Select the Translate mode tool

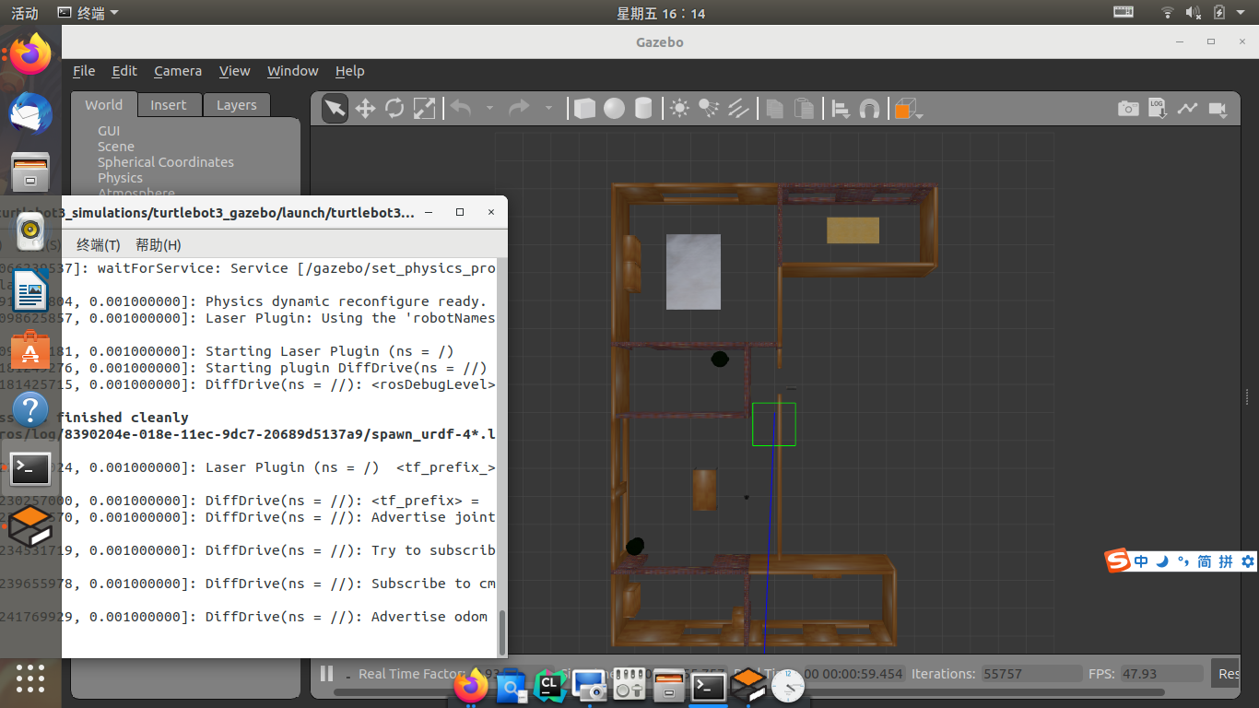pos(364,108)
